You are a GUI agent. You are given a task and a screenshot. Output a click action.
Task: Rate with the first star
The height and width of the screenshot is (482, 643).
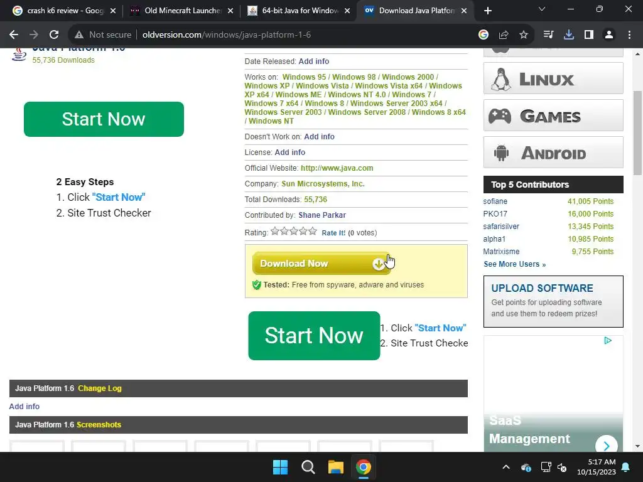point(275,231)
